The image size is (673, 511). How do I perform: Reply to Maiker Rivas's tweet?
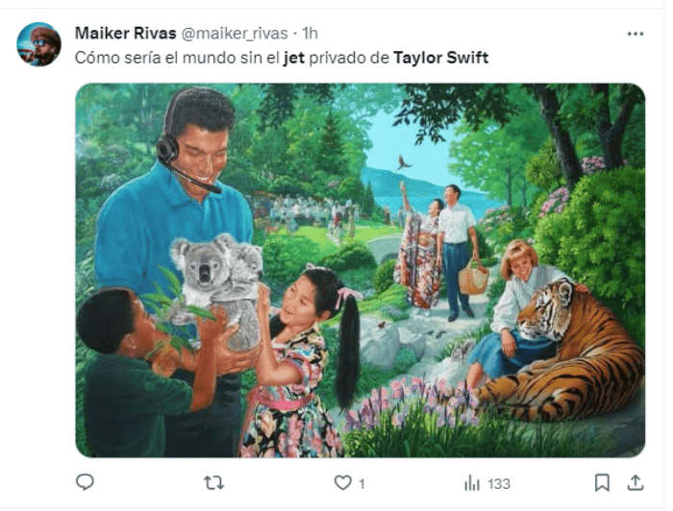(85, 483)
